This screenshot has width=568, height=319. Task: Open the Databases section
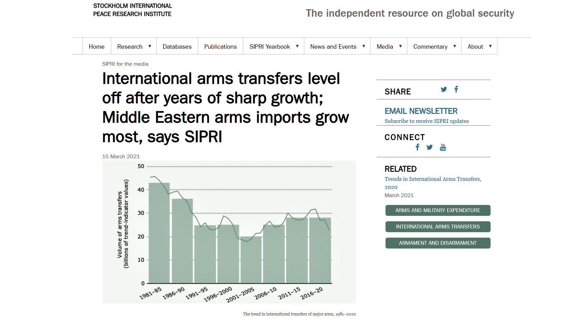177,46
